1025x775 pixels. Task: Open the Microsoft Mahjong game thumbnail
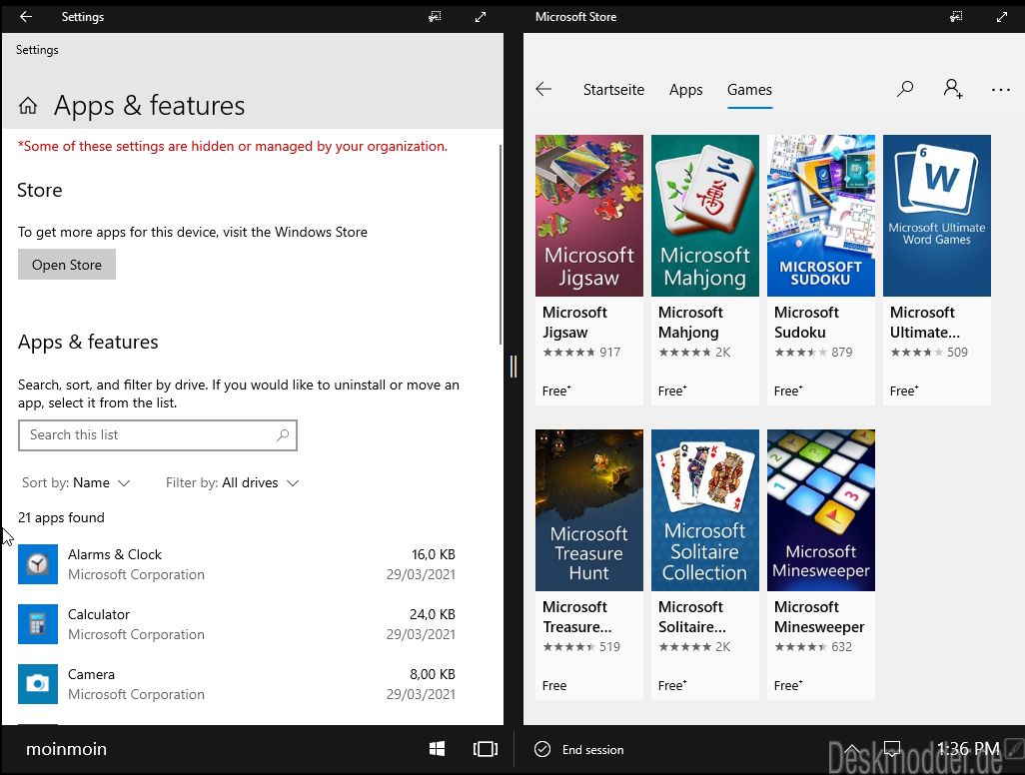pyautogui.click(x=705, y=216)
